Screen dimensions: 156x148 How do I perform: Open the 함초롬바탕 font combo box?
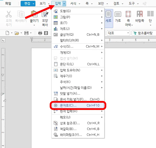144,33
